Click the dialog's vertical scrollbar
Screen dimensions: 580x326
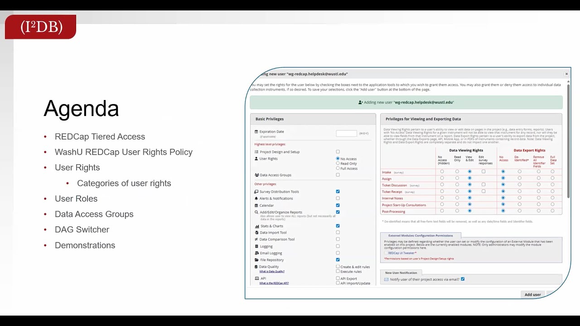point(568,140)
